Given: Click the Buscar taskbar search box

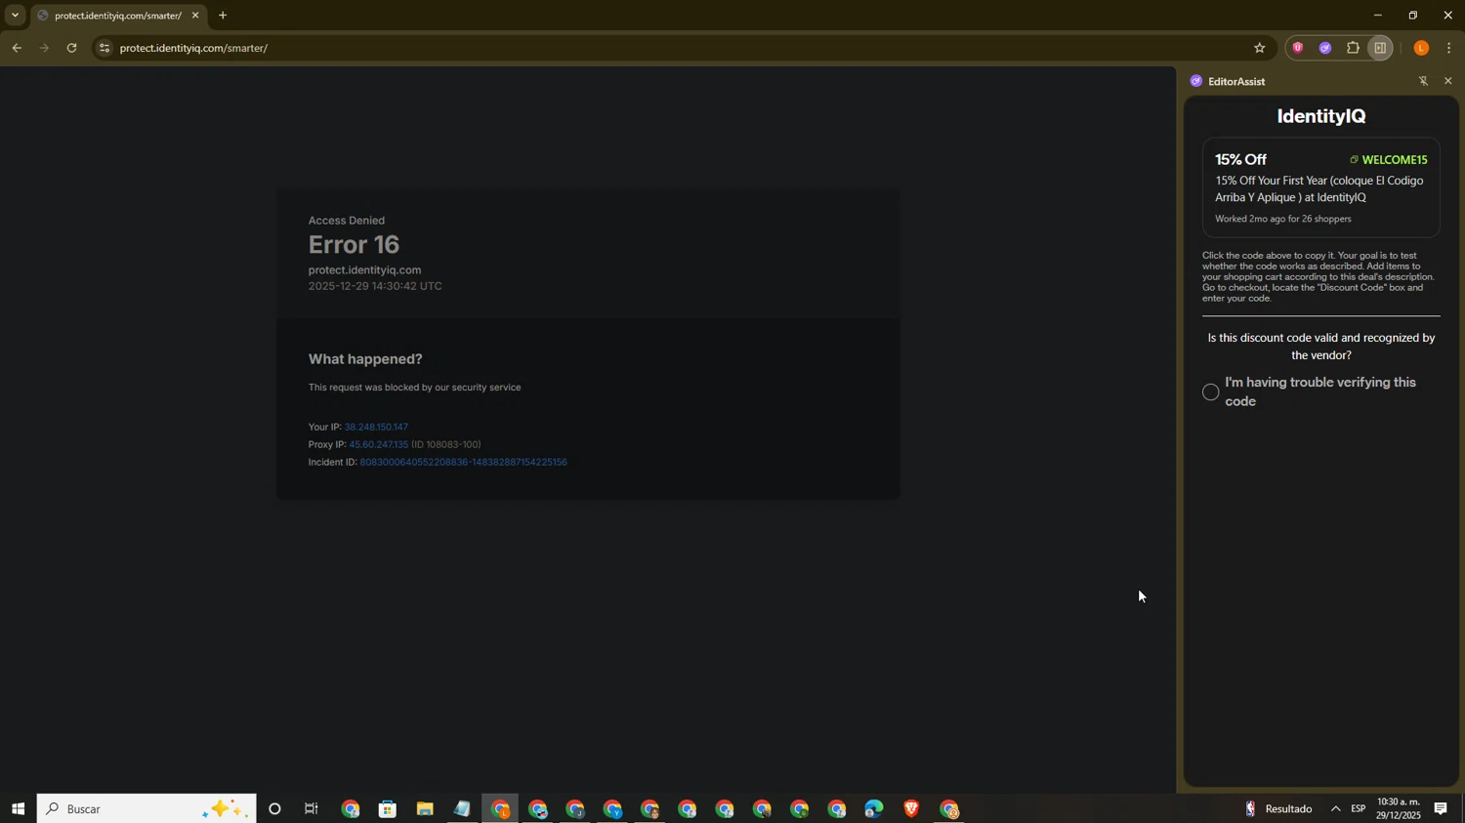Looking at the screenshot, I should pos(146,808).
